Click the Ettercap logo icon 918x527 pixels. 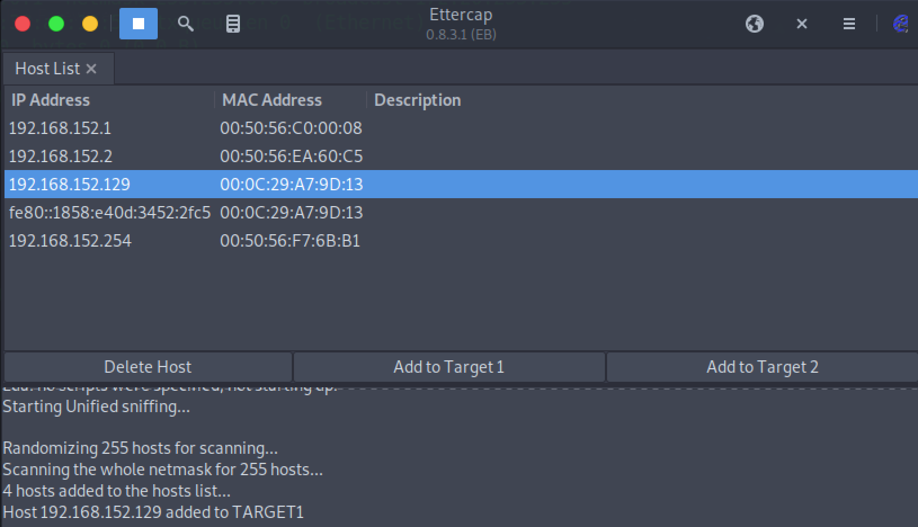[900, 24]
